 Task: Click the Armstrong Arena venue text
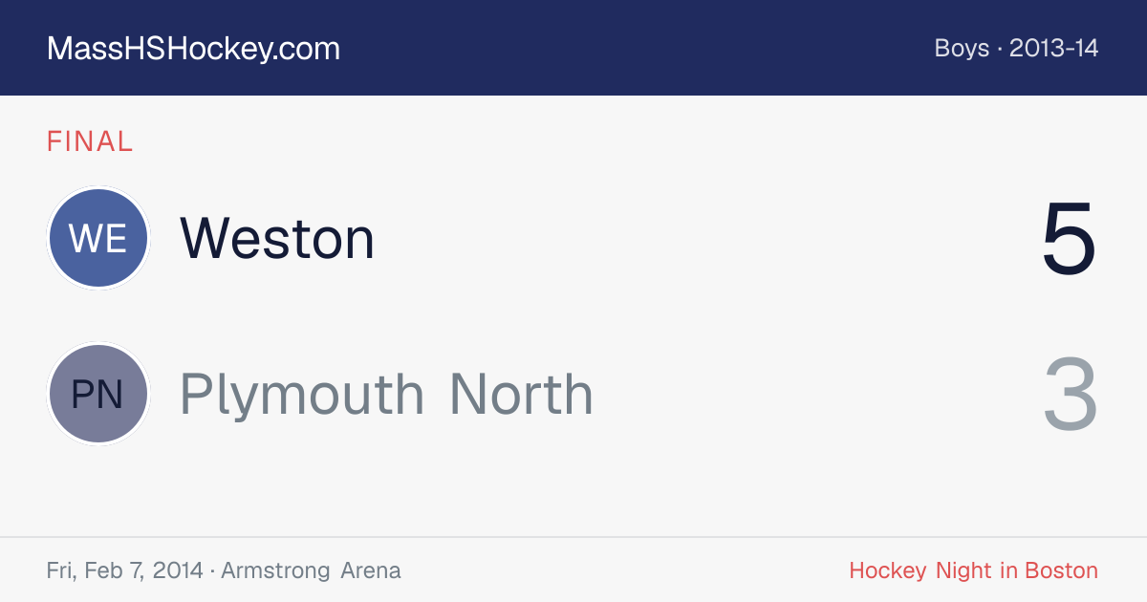(311, 570)
